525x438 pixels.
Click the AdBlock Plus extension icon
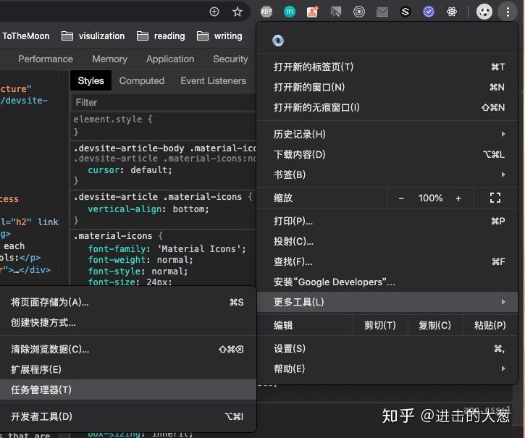point(266,12)
